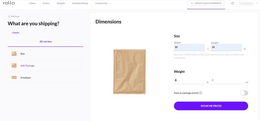Click the Length input field
The image size is (260, 121).
[226, 47]
